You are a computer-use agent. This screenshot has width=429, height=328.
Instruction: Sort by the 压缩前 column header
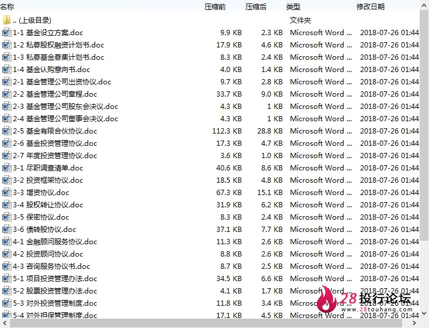[215, 6]
